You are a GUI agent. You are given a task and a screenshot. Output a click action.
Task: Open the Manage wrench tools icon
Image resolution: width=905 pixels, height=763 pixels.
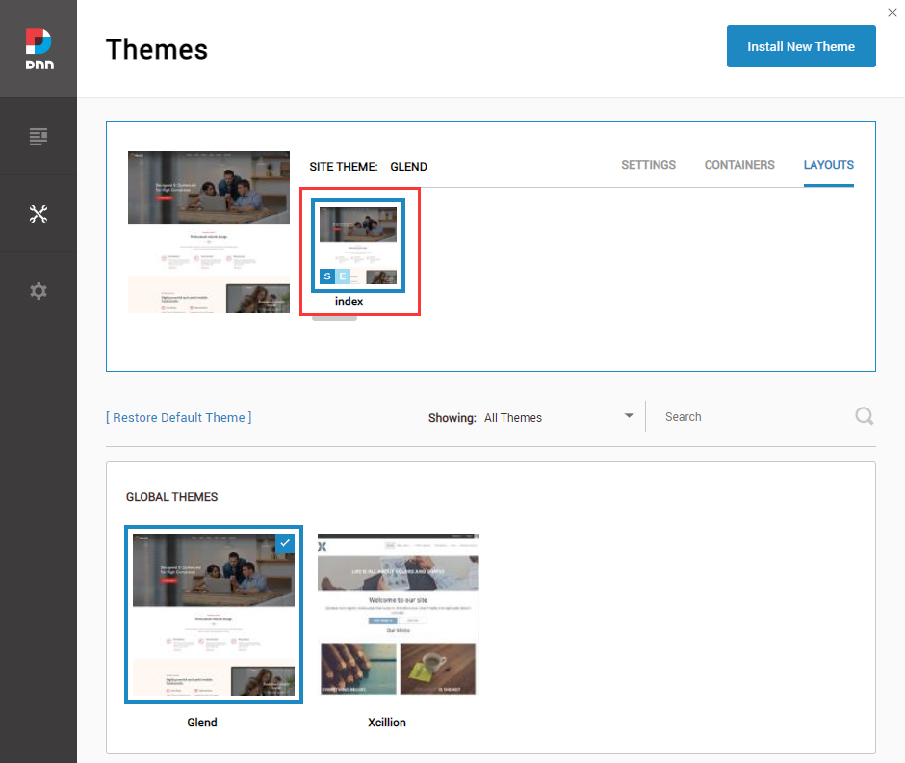39,214
